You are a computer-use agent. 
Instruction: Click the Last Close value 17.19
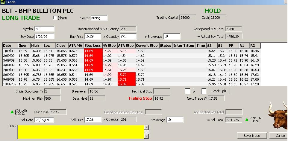58,112
